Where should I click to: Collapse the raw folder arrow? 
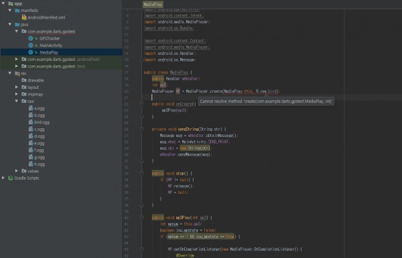tap(17, 101)
